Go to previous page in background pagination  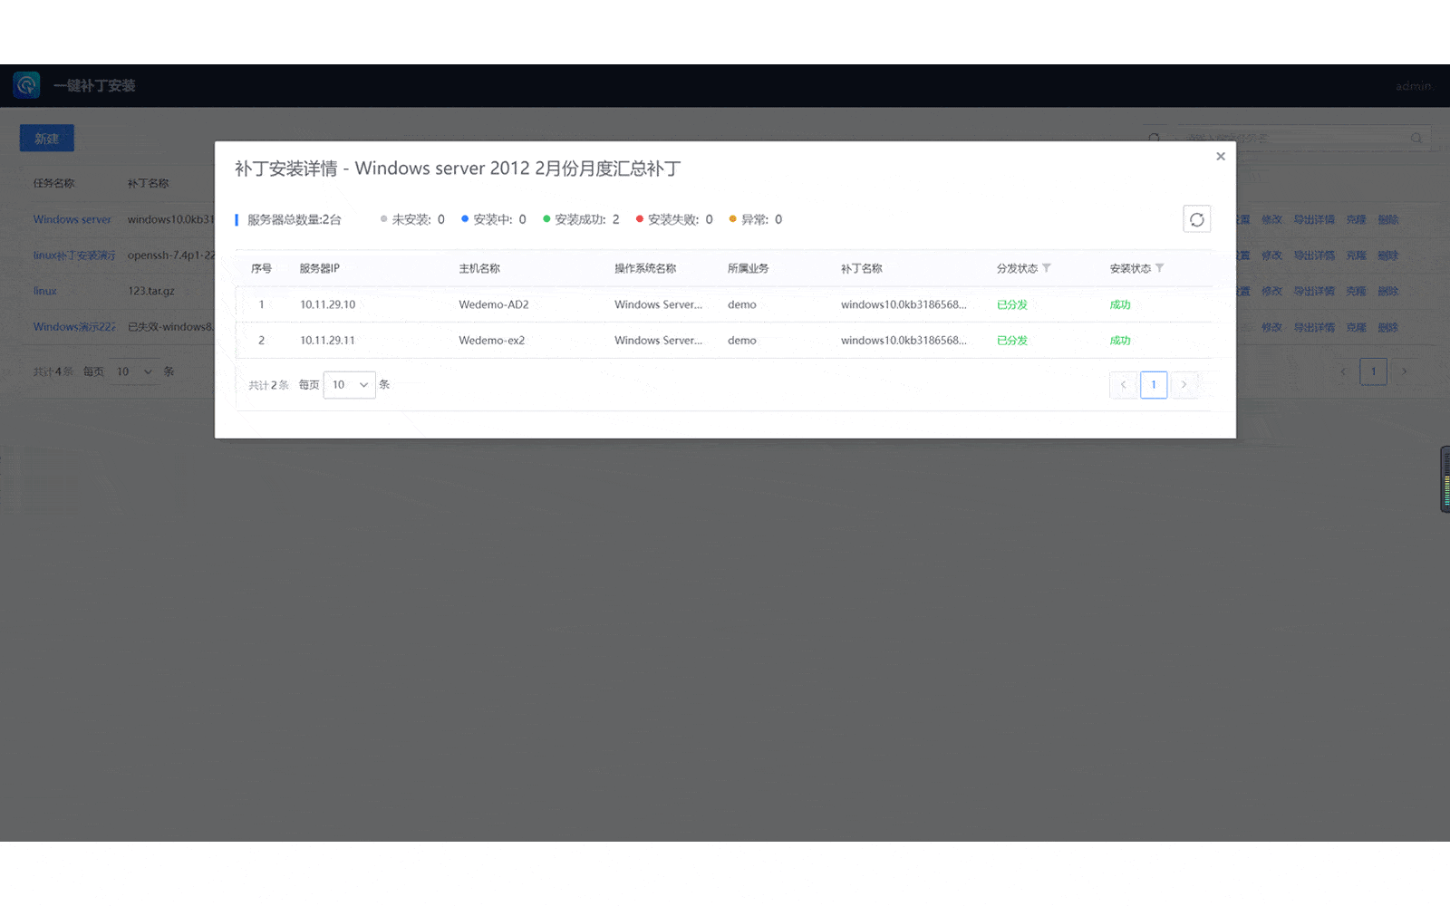point(1343,371)
